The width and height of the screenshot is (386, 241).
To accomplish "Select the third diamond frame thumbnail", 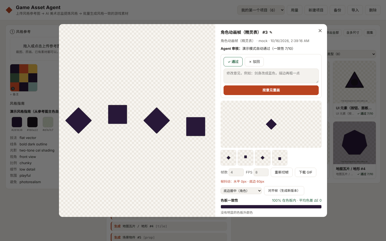I will coord(263,158).
